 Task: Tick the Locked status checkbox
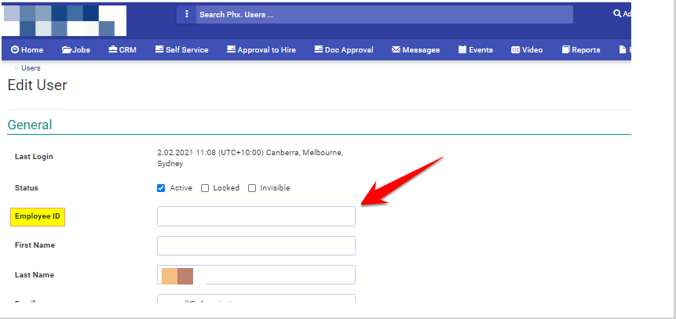point(205,188)
